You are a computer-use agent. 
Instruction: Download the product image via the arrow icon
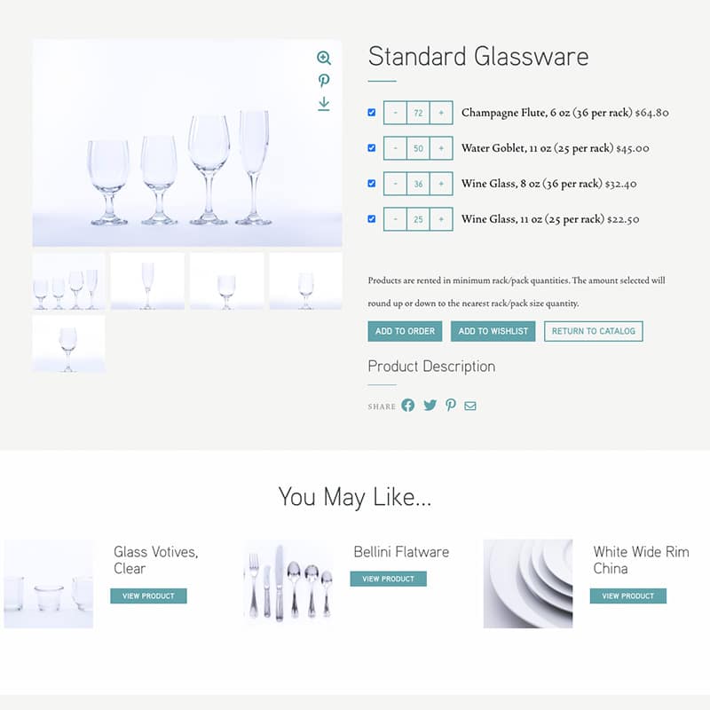[323, 103]
